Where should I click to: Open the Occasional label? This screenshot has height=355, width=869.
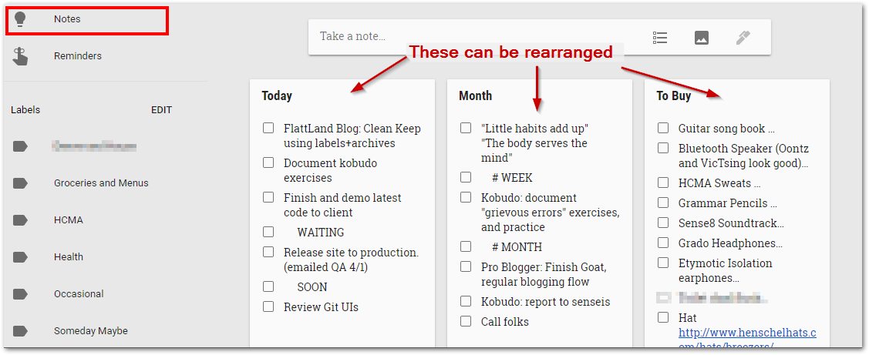pos(79,294)
